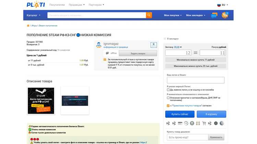Open the shopping cart basket icon

(225, 15)
